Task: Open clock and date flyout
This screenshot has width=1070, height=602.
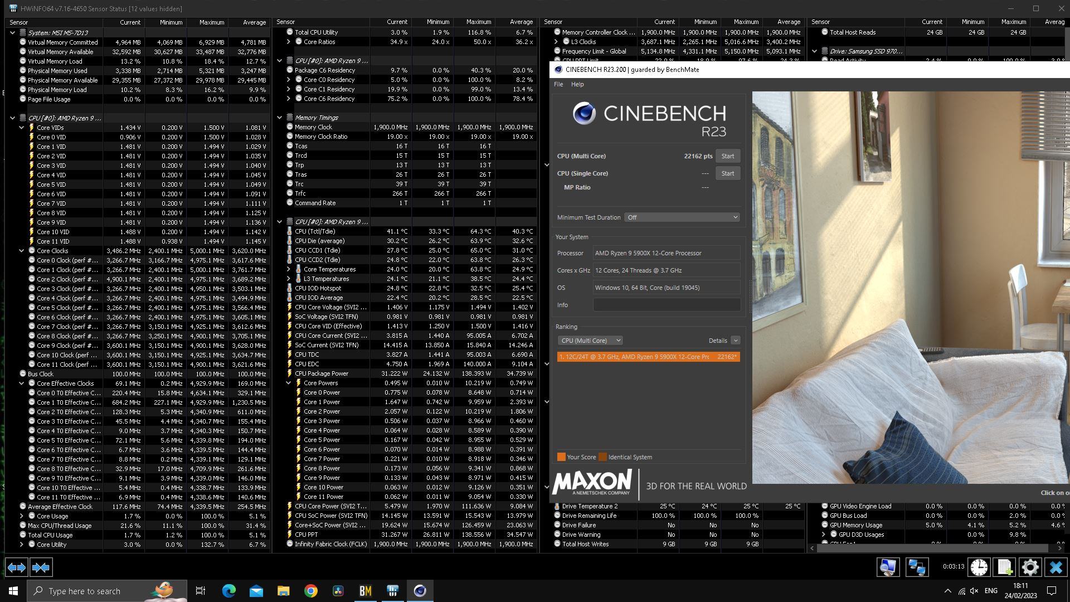Action: [1020, 591]
